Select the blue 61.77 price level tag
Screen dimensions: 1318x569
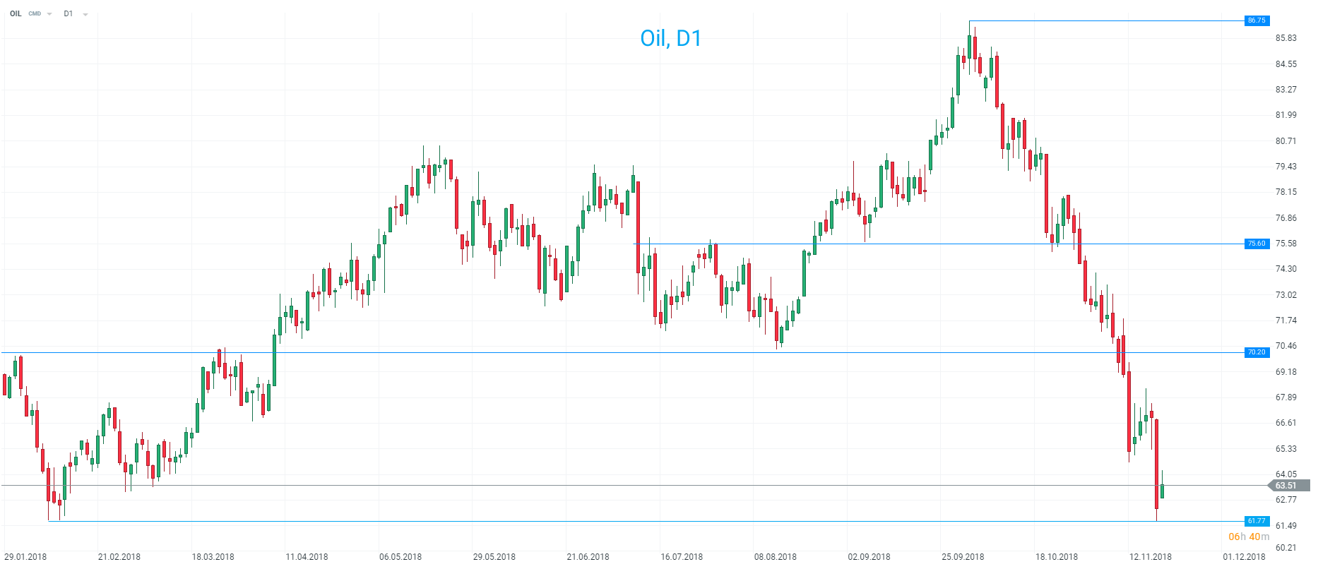pyautogui.click(x=1257, y=521)
